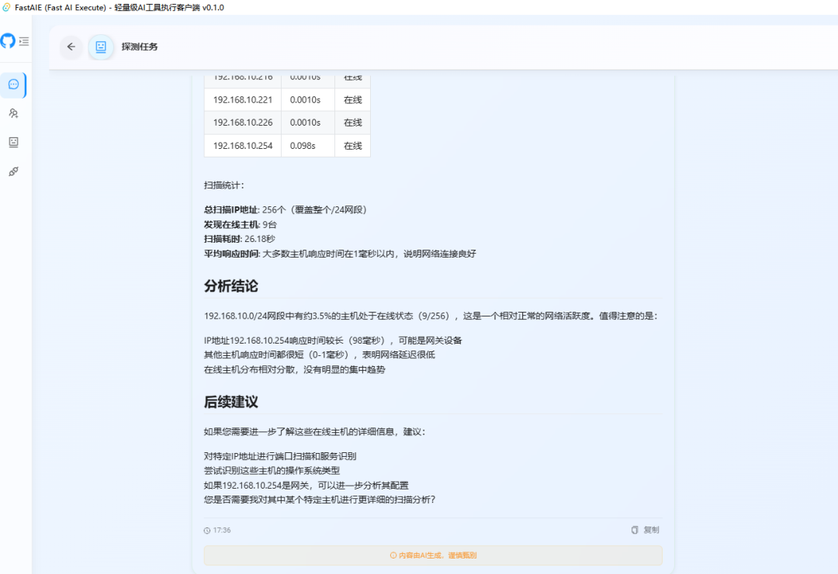Screen dimensions: 838x574
Task: Click the 平均响应时间 line
Action: pos(340,254)
